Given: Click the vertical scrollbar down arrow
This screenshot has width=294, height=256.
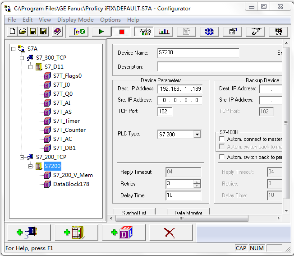Looking at the screenshot, I should click(286, 211).
